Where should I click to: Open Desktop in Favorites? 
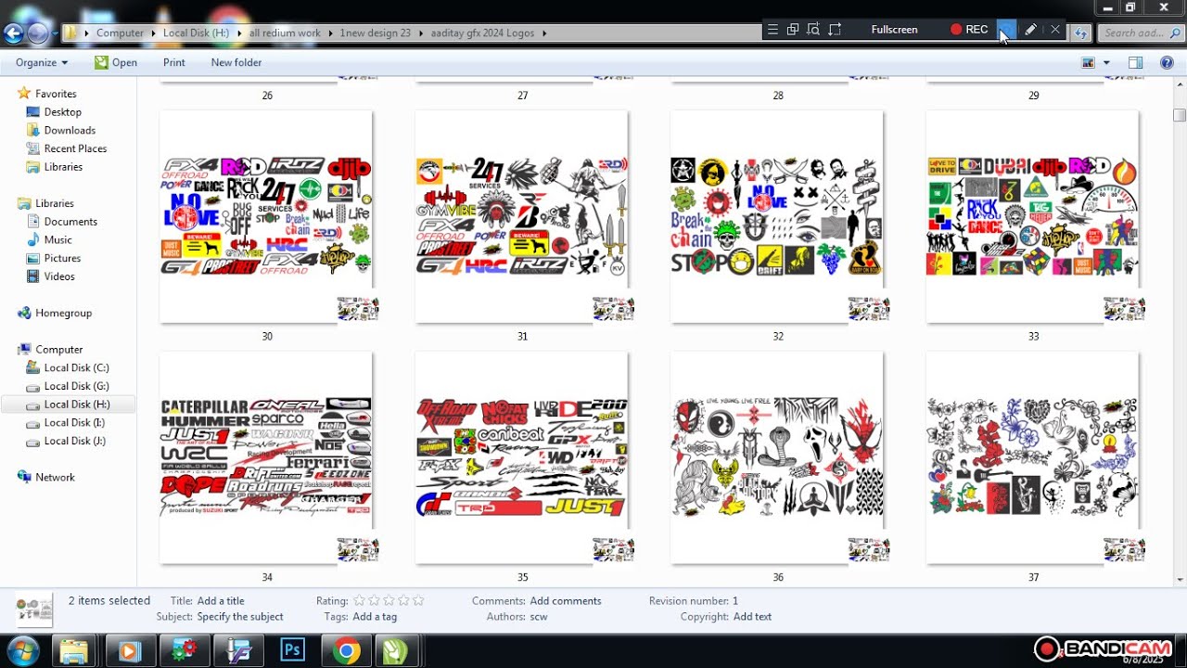click(63, 112)
